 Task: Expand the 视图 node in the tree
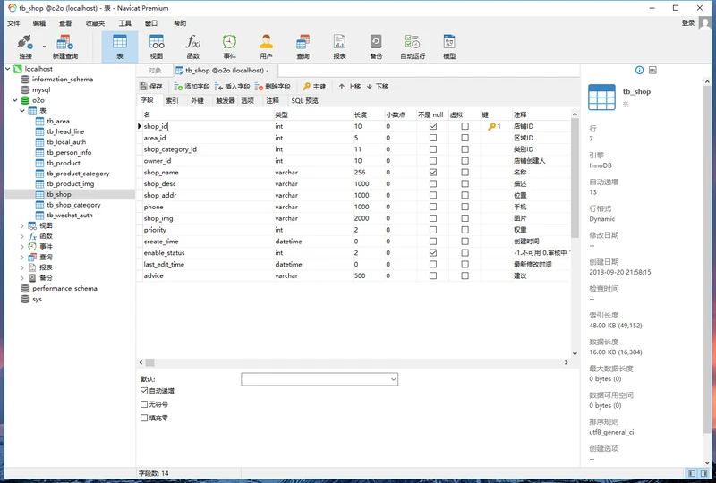(23, 225)
